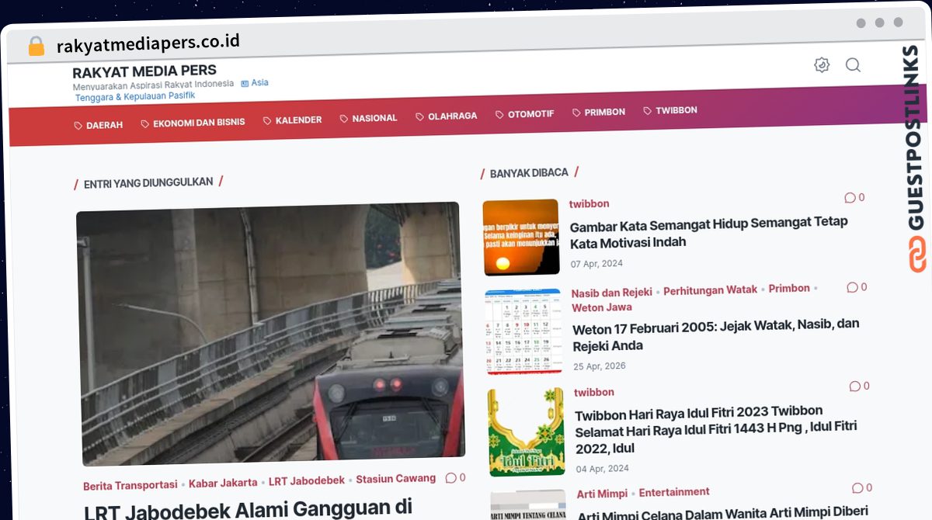
Task: Open the Arti Mimpi newspaper thumbnail
Action: coord(529,504)
